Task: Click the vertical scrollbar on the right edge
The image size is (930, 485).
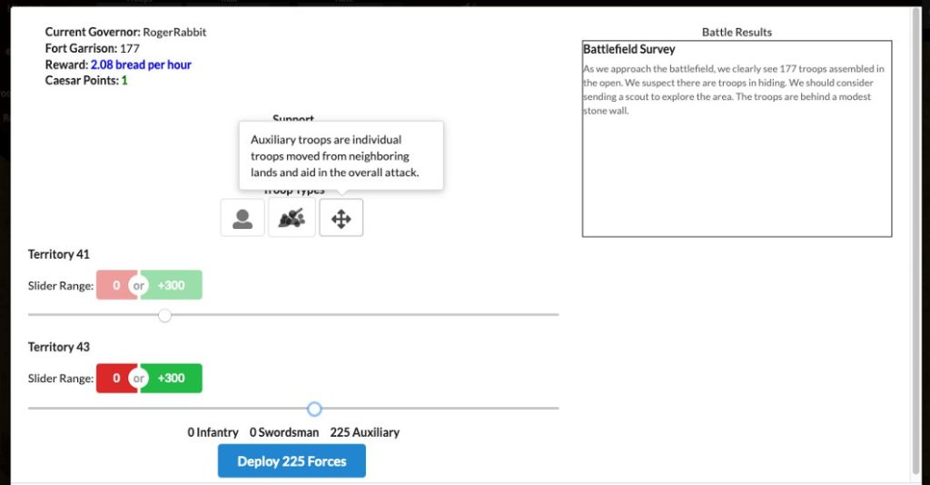Action: tap(915, 236)
